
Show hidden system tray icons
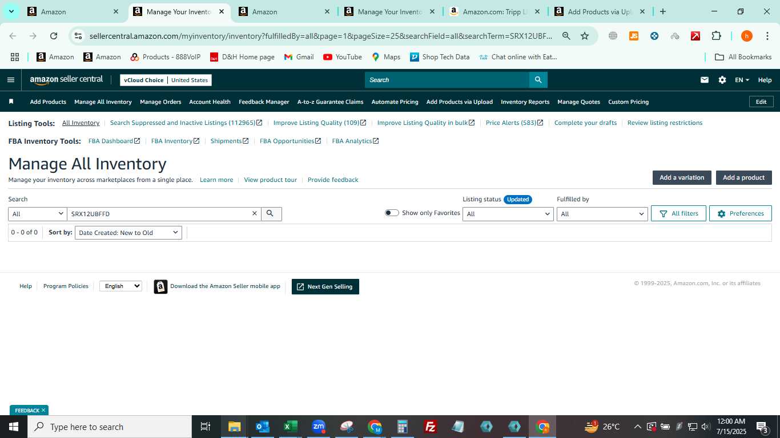coord(637,427)
